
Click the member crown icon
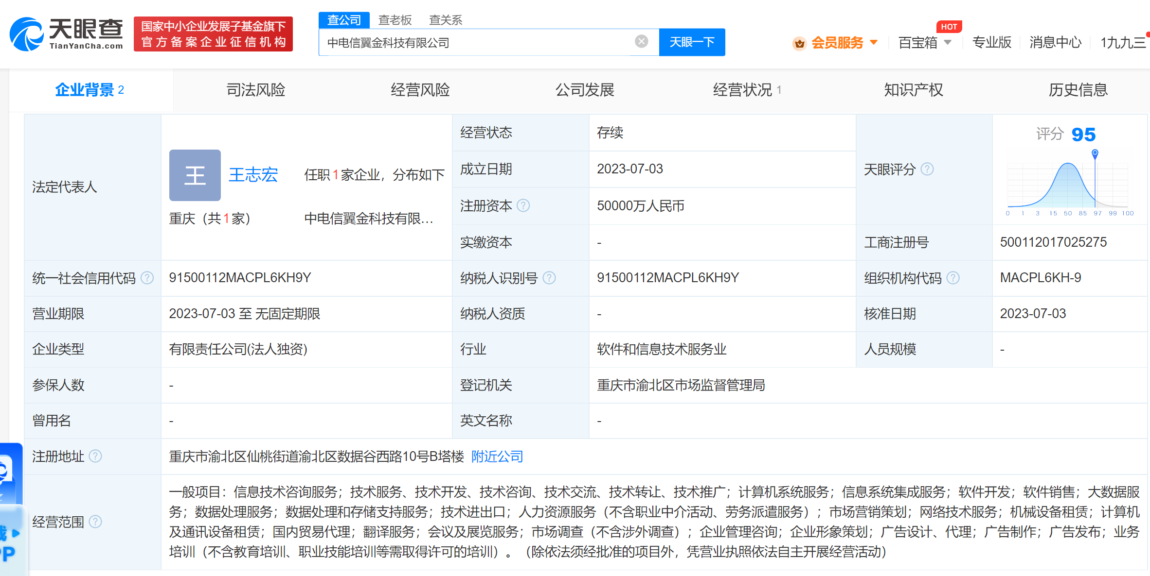[x=799, y=43]
